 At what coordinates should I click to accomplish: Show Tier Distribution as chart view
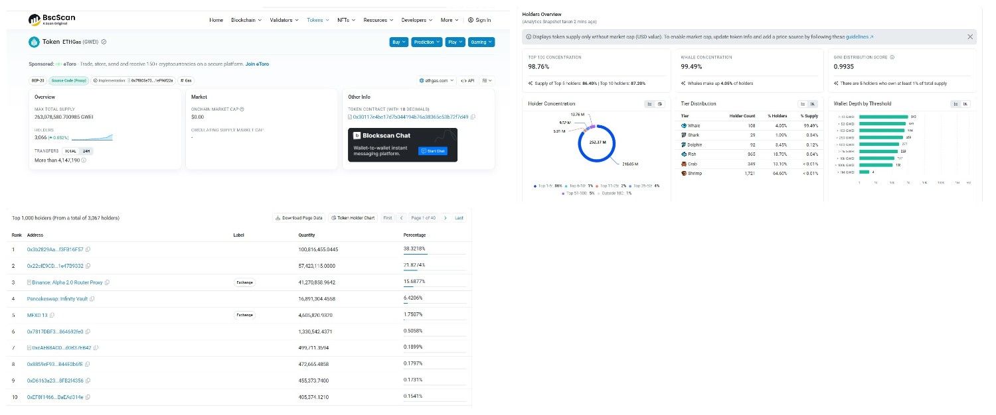[813, 104]
